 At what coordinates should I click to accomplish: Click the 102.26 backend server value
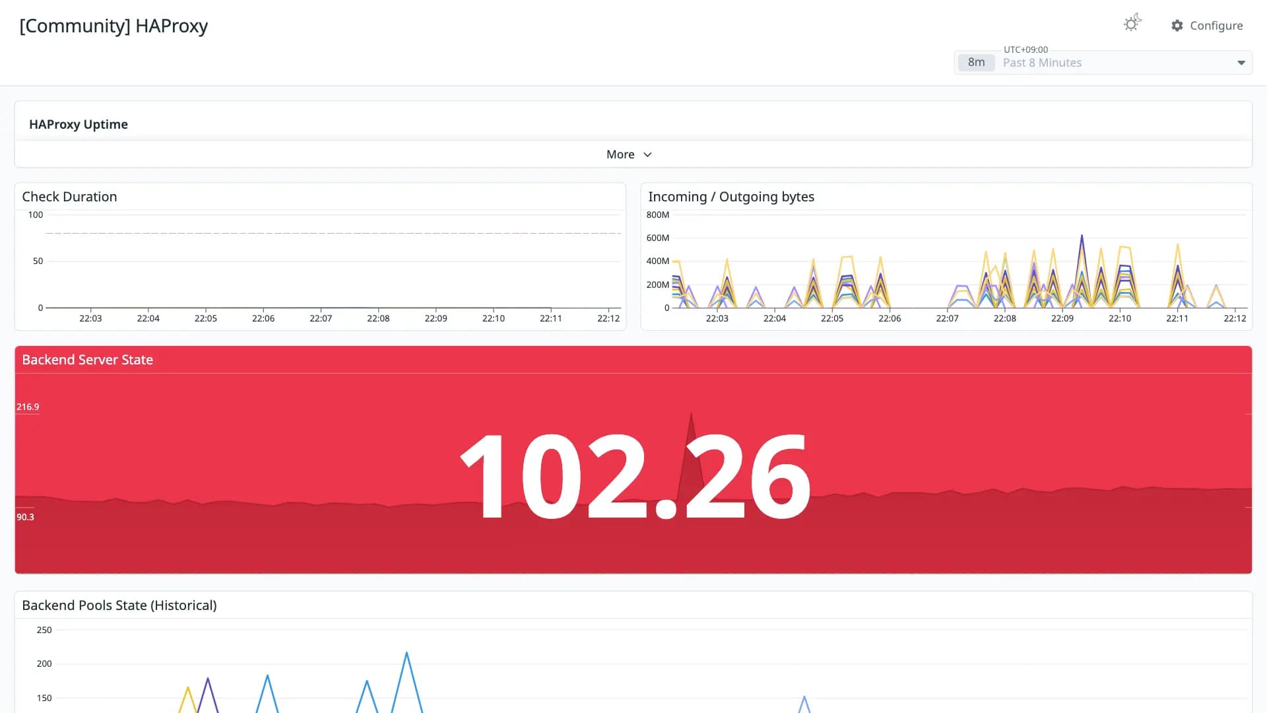click(635, 475)
